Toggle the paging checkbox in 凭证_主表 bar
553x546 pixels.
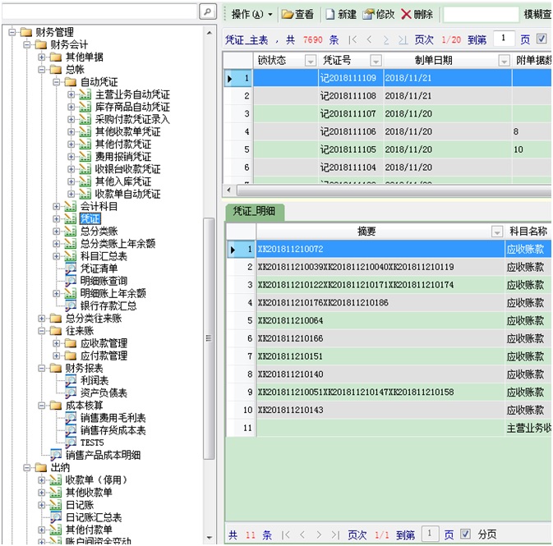tap(541, 39)
